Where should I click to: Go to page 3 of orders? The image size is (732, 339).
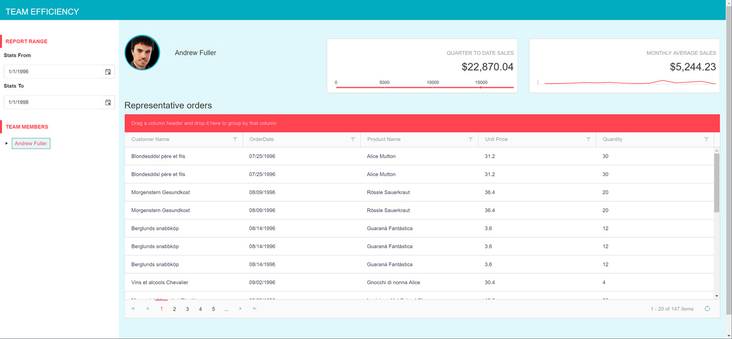pyautogui.click(x=188, y=309)
